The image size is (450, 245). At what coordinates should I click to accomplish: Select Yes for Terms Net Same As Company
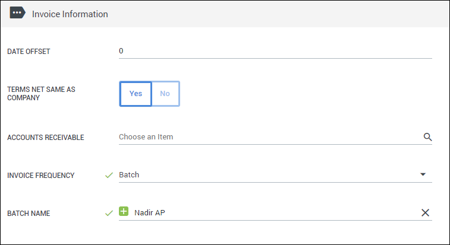point(136,94)
